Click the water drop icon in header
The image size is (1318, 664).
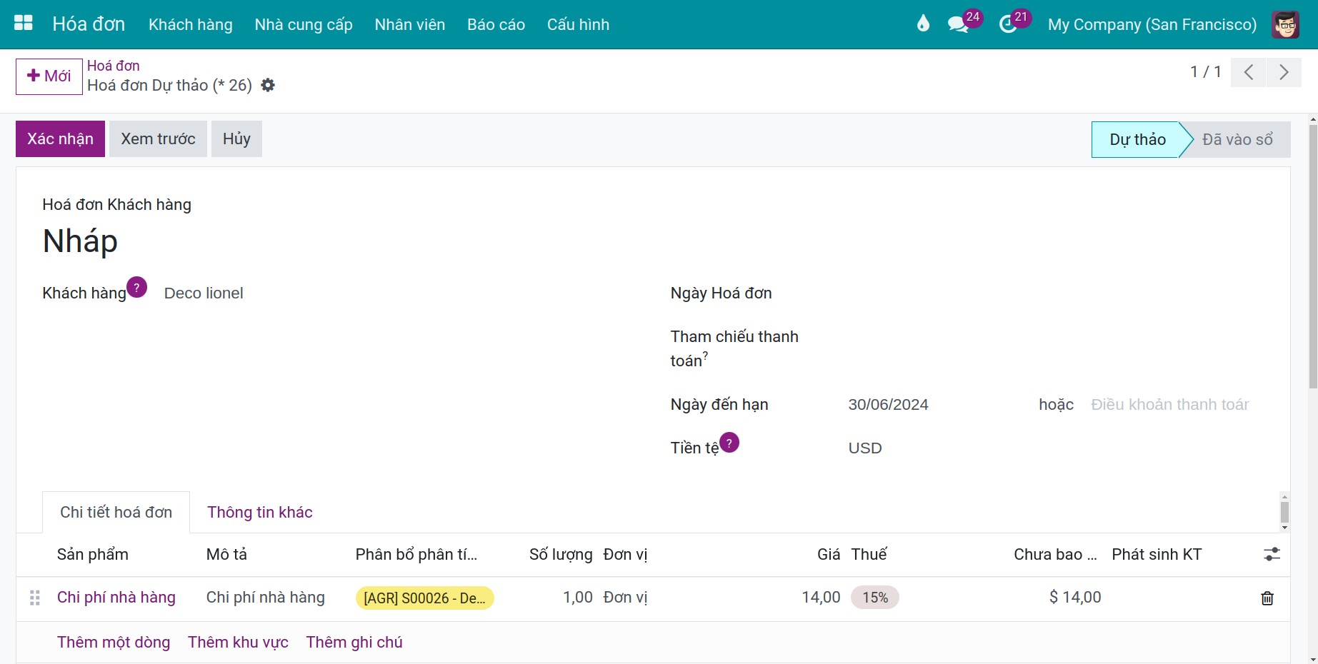(x=923, y=24)
